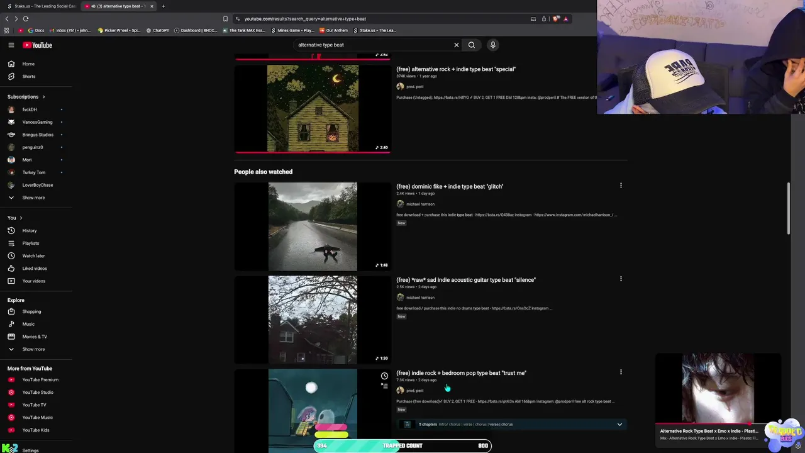The height and width of the screenshot is (453, 805).
Task: Open the Mines Game bookmark
Action: pos(293,30)
